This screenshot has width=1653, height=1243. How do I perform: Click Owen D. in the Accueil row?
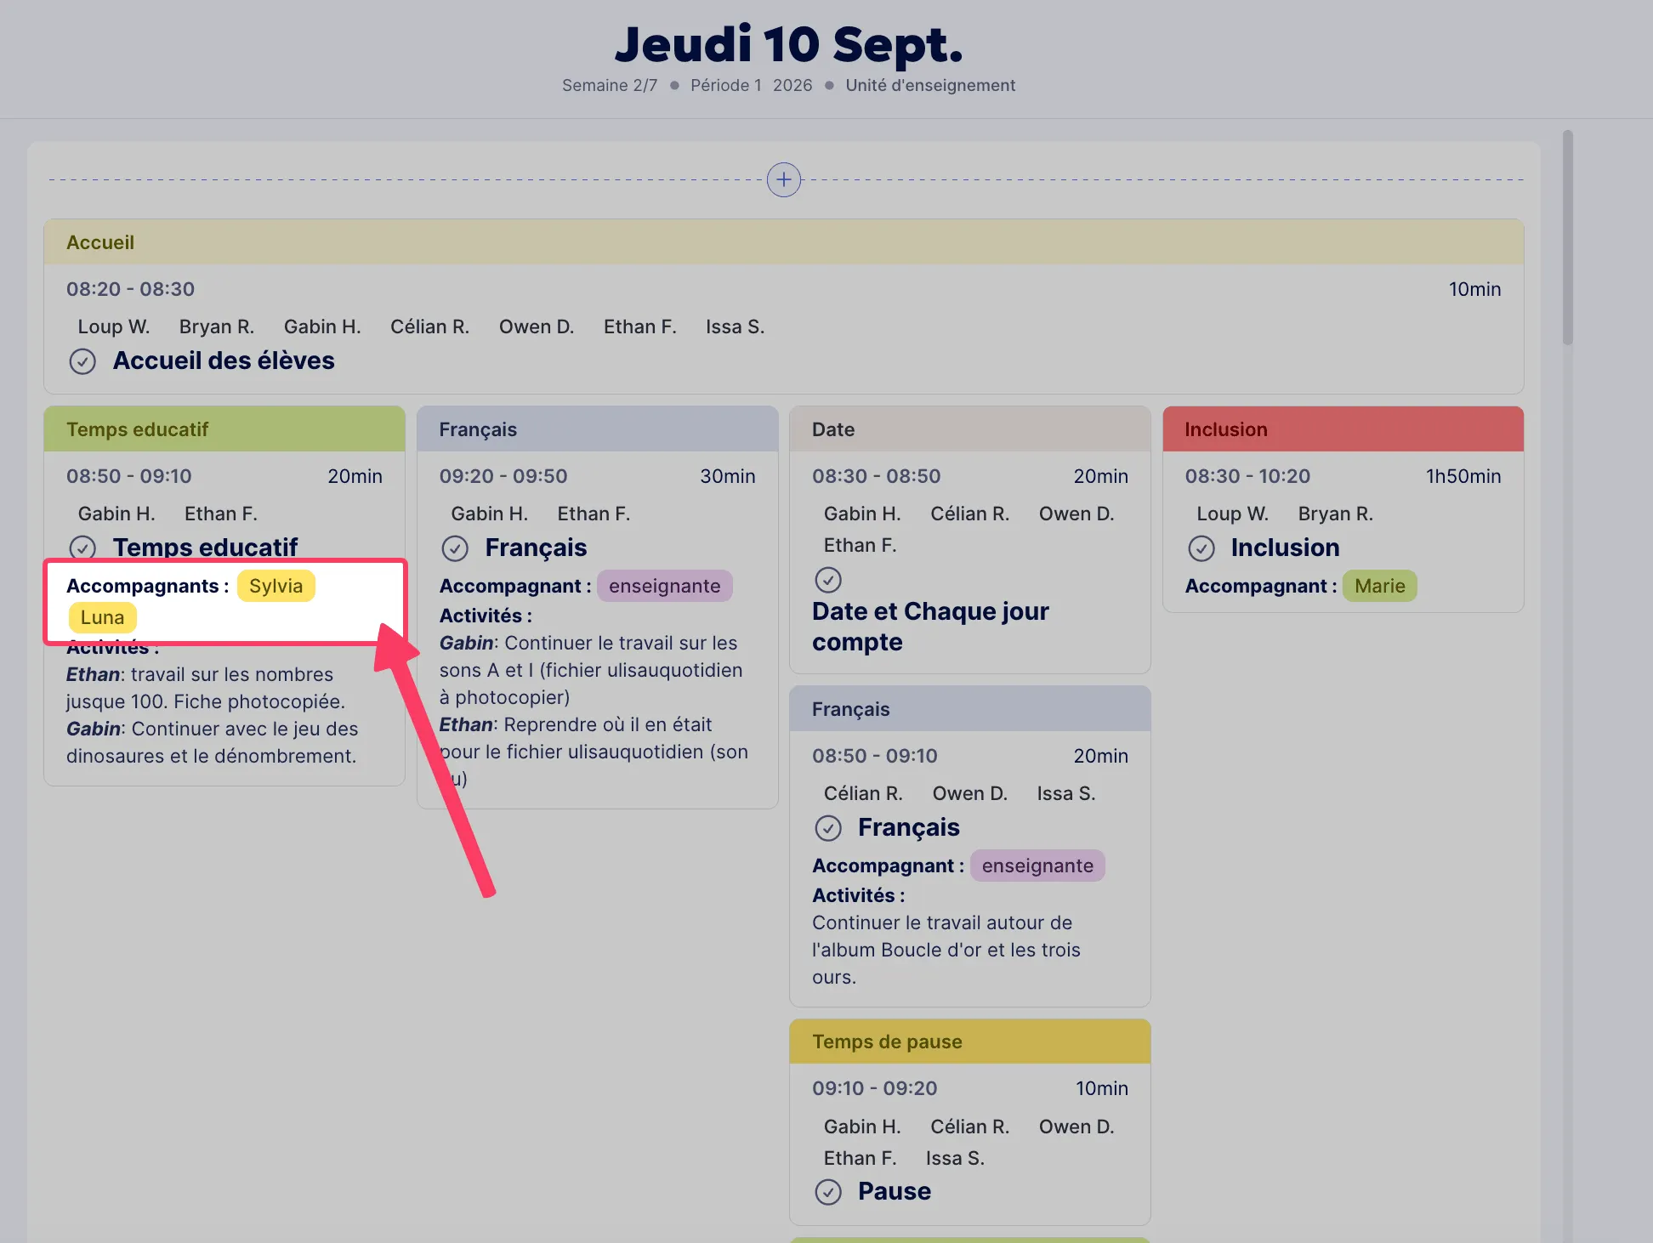pos(537,326)
